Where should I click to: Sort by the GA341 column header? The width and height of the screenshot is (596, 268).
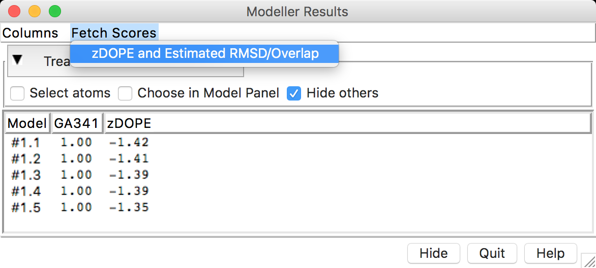(77, 123)
